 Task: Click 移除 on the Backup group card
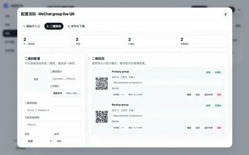click(x=219, y=128)
